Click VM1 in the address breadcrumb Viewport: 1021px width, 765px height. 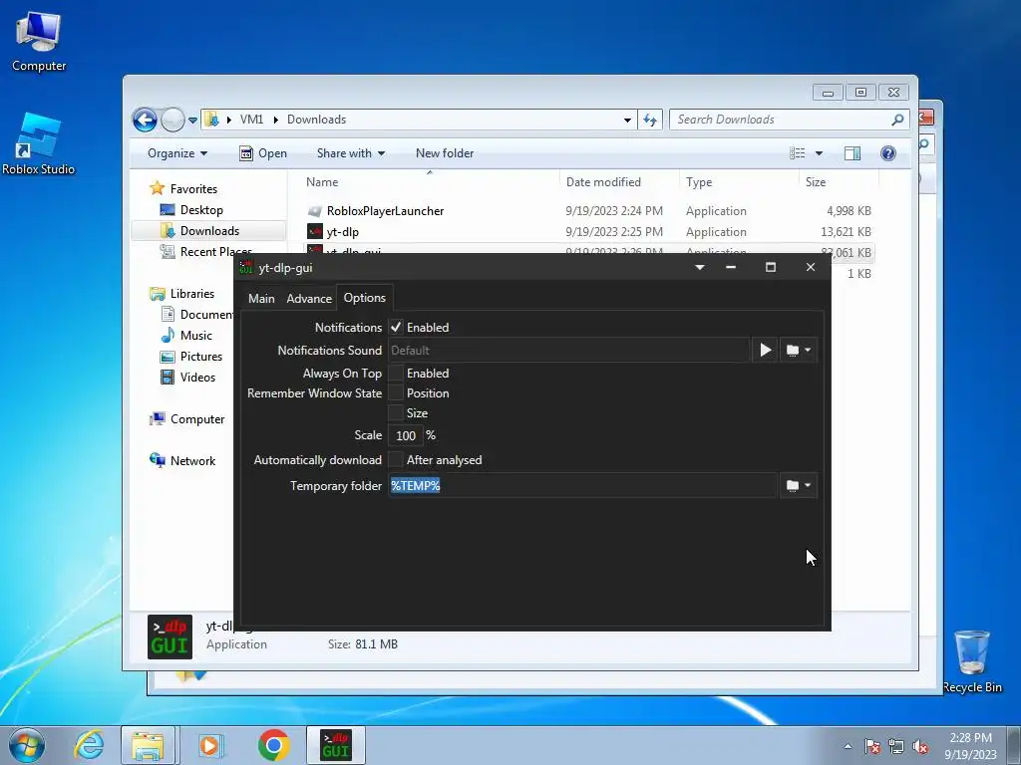point(251,120)
